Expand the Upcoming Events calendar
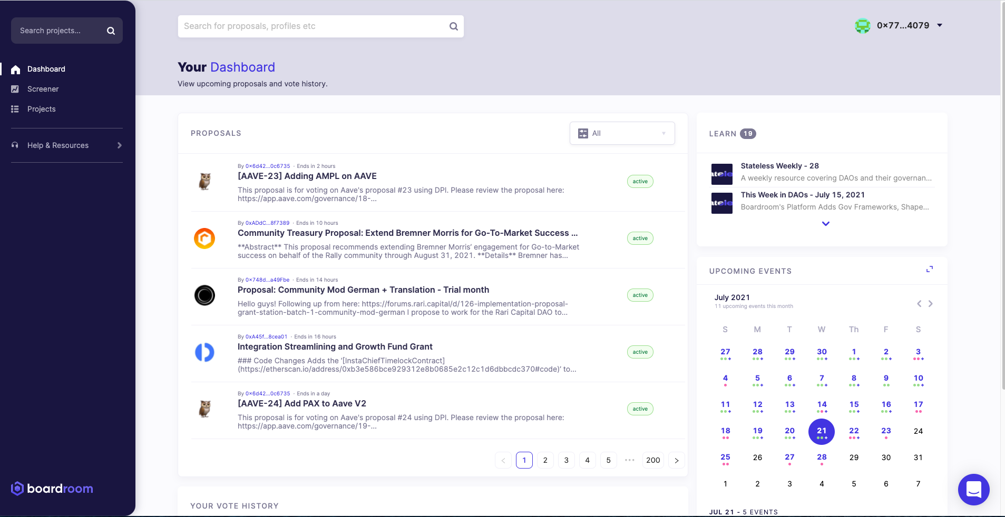The height and width of the screenshot is (517, 1005). click(x=930, y=269)
